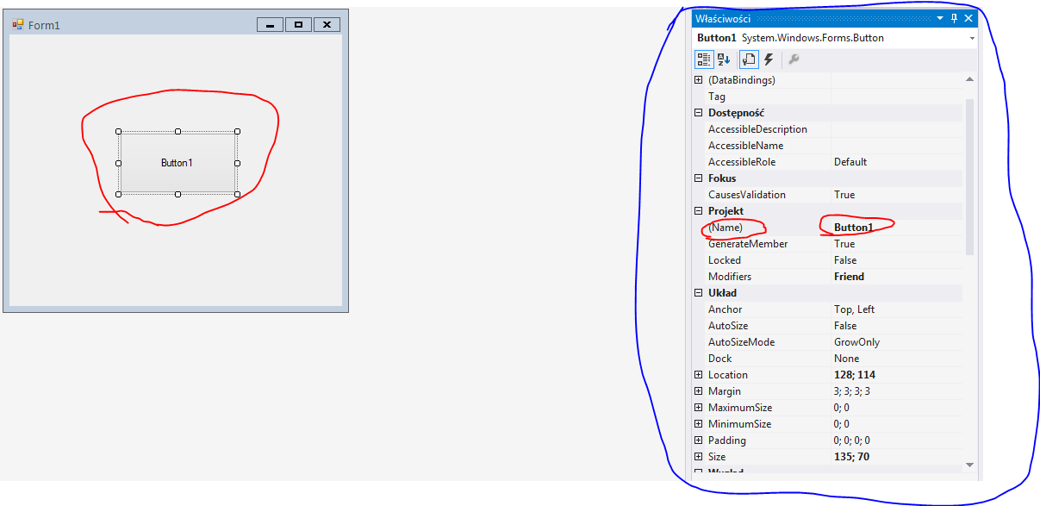Minimize the Form1 designer window

(x=270, y=25)
